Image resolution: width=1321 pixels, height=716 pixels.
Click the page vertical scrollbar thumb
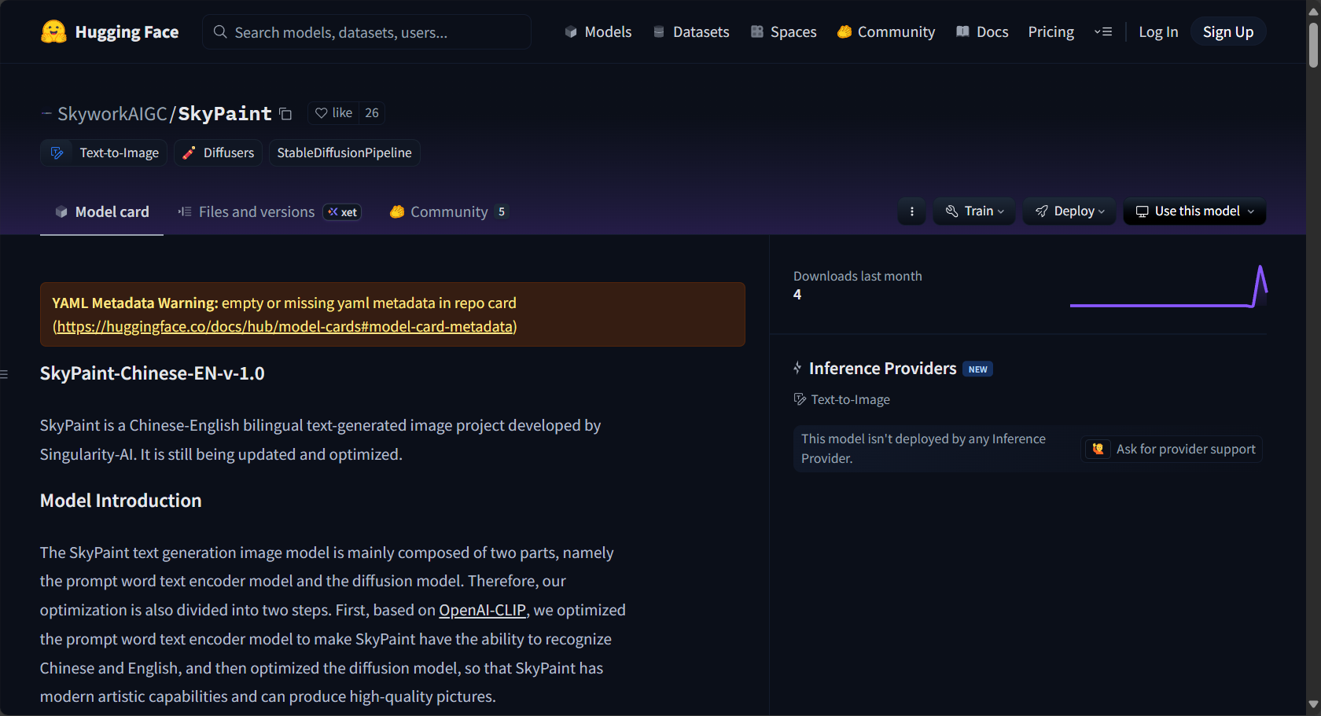pyautogui.click(x=1313, y=46)
